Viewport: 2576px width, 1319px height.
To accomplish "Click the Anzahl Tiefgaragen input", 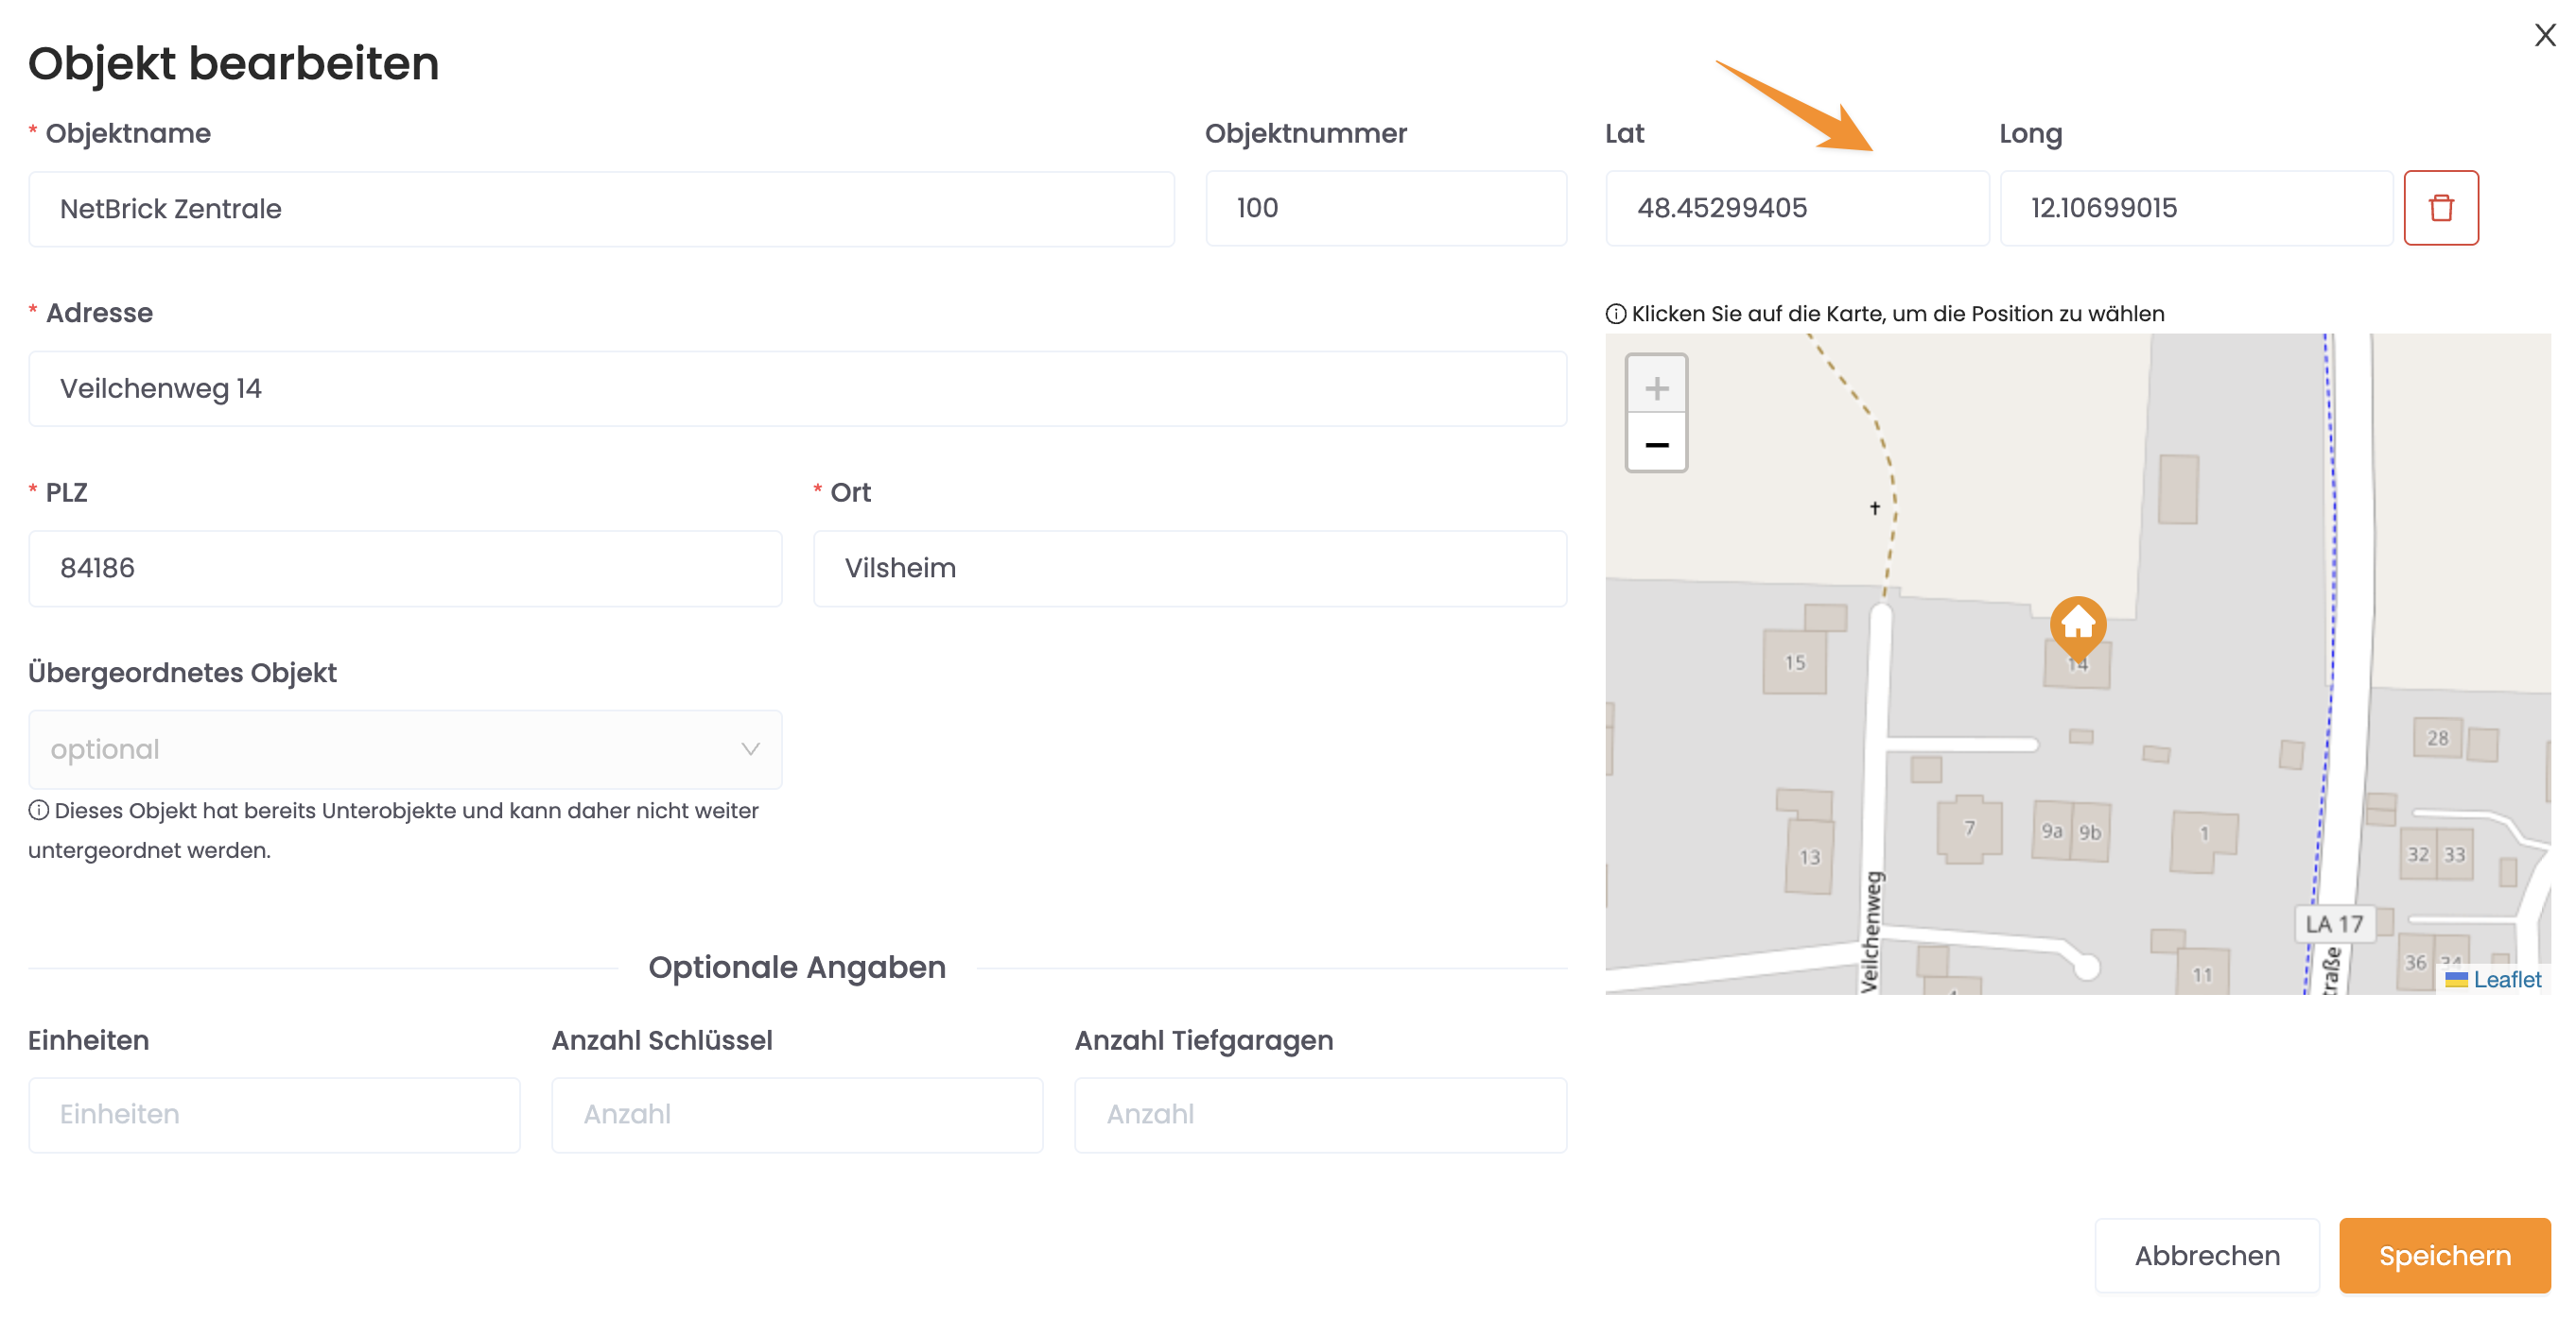I will click(1320, 1114).
